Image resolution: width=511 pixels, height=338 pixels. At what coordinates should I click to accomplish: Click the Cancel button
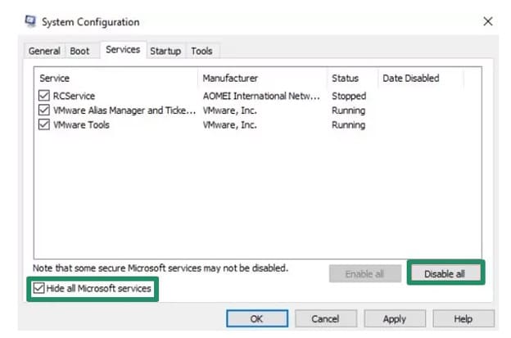point(326,318)
